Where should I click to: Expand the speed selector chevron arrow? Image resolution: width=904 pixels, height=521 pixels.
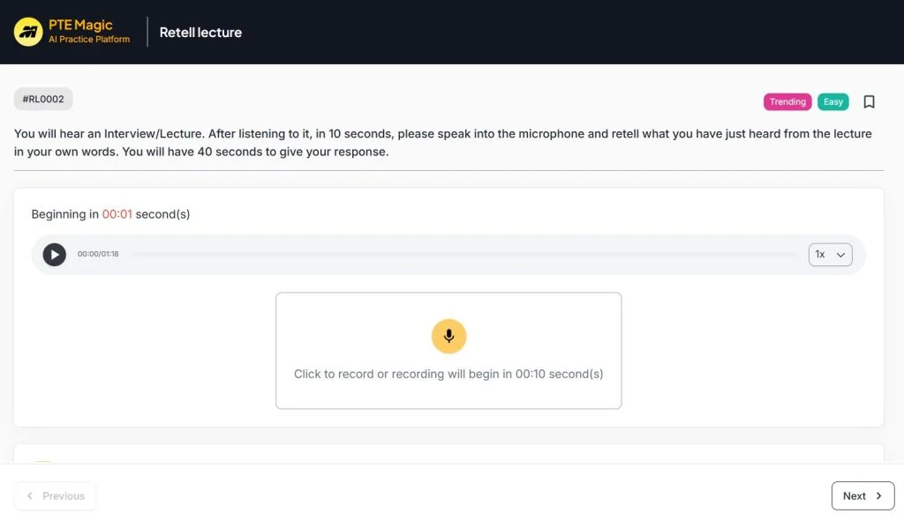coord(840,255)
